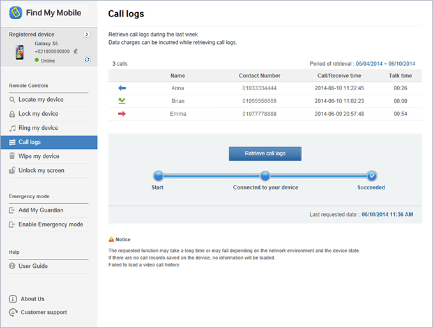Screen dimensions: 433x328
Task: Expand the Registered device arrow
Action: [87, 35]
